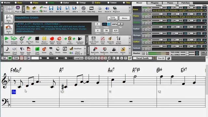Image resolution: width=208 pixels, height=117 pixels.
Task: Click the Song Settings button
Action: coord(112,18)
